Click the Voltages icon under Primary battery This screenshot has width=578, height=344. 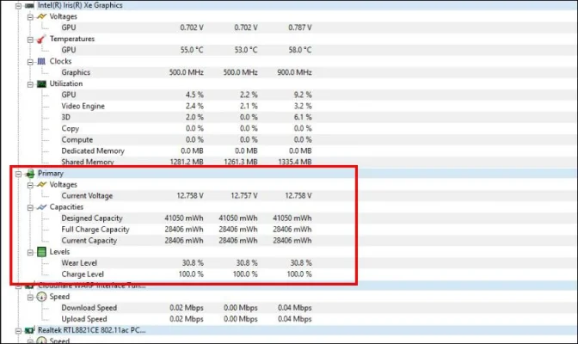pos(40,184)
